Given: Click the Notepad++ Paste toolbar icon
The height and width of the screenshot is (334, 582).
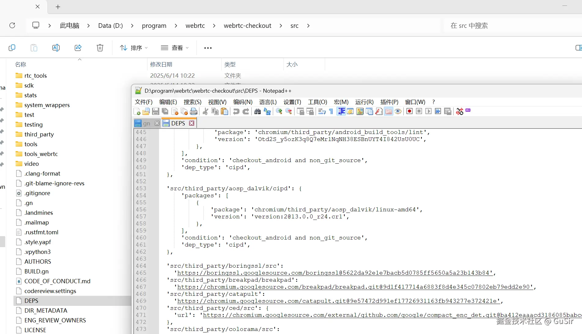Looking at the screenshot, I should 224,112.
